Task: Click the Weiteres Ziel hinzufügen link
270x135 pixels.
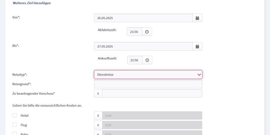Action: 32,3
